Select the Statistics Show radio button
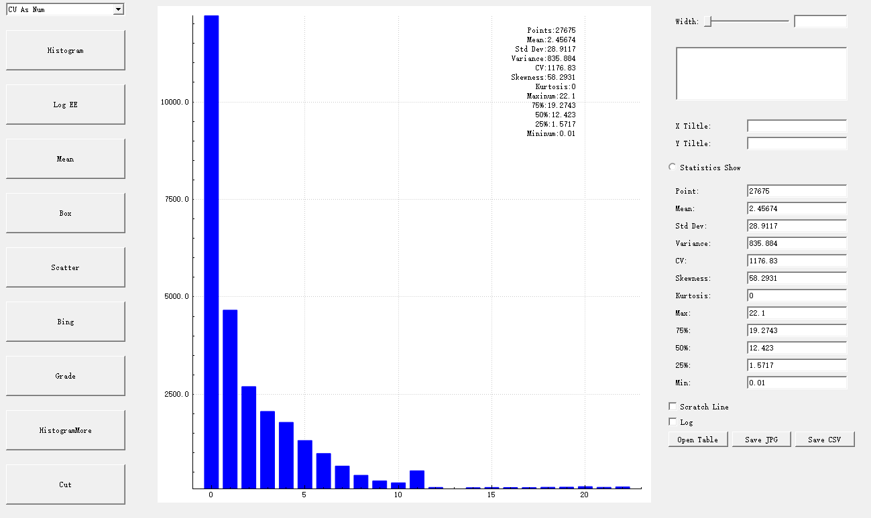 point(673,167)
